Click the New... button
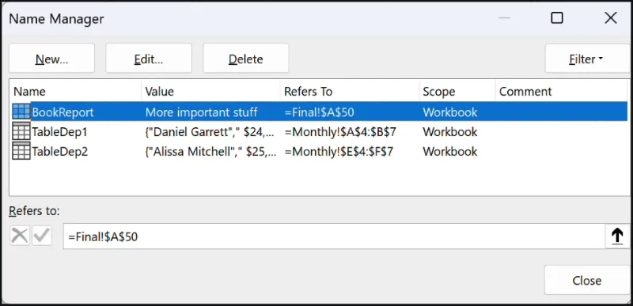Viewport: 633px width, 306px height. 51,59
